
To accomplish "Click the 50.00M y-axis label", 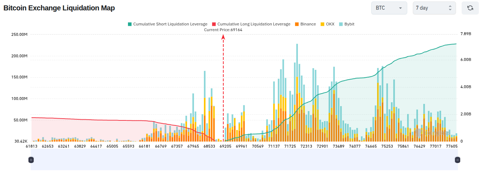I will (x=21, y=120).
